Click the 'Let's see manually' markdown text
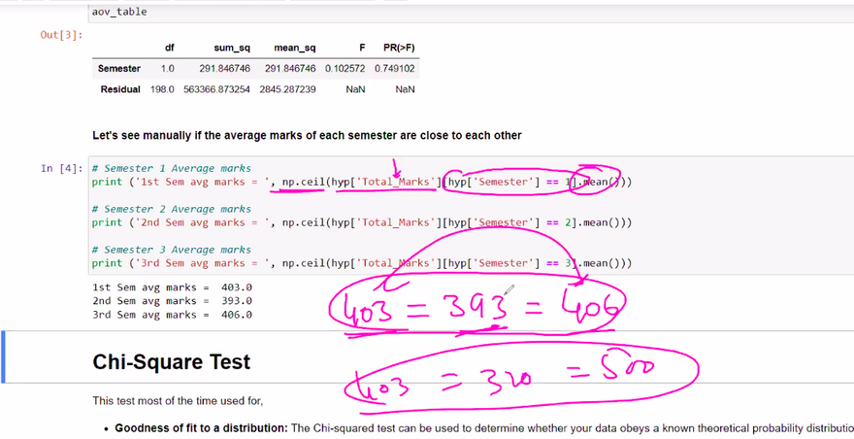Viewport: 854px width, 439px height. click(307, 135)
